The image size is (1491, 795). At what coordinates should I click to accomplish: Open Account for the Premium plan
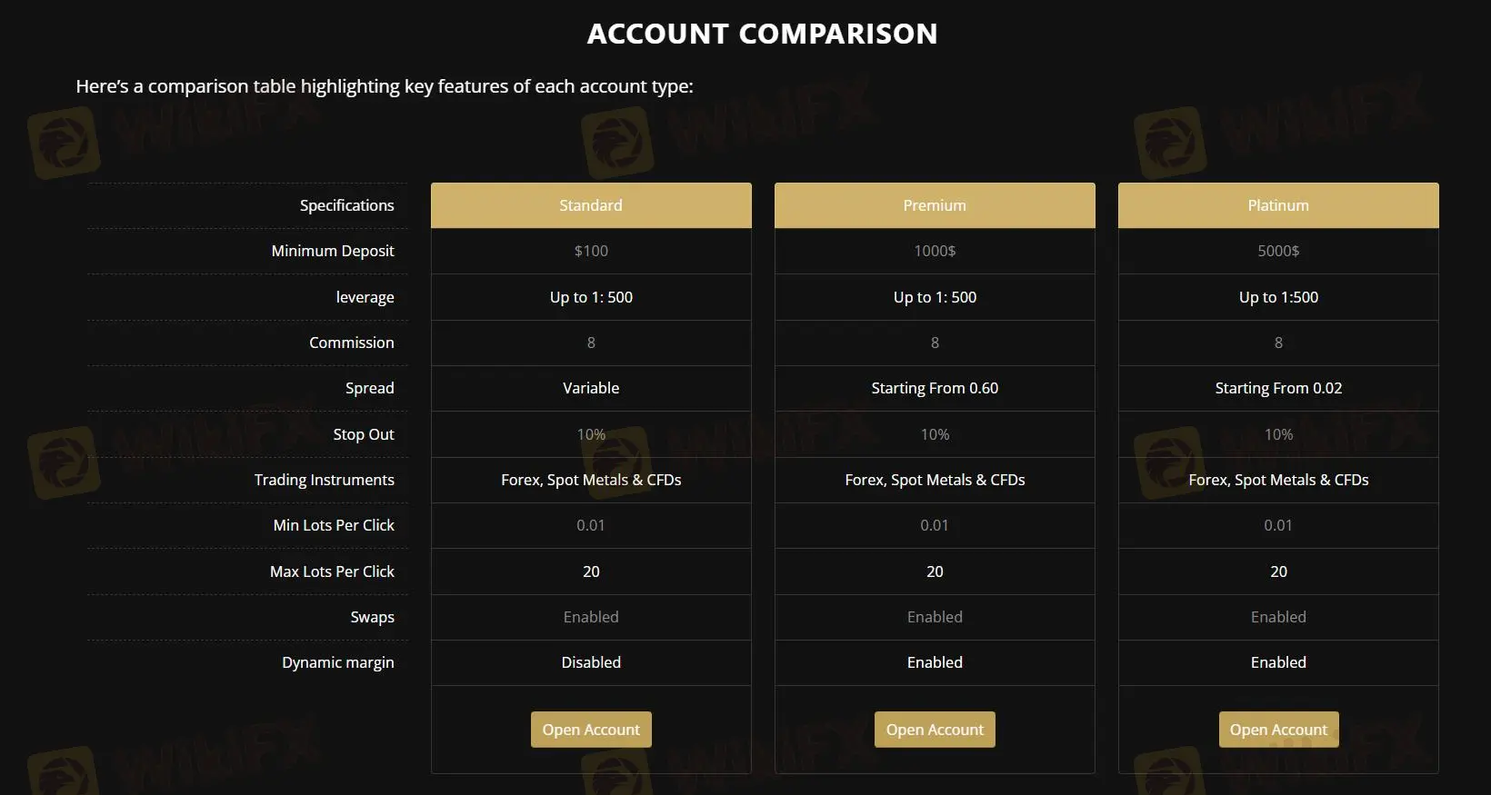click(934, 729)
